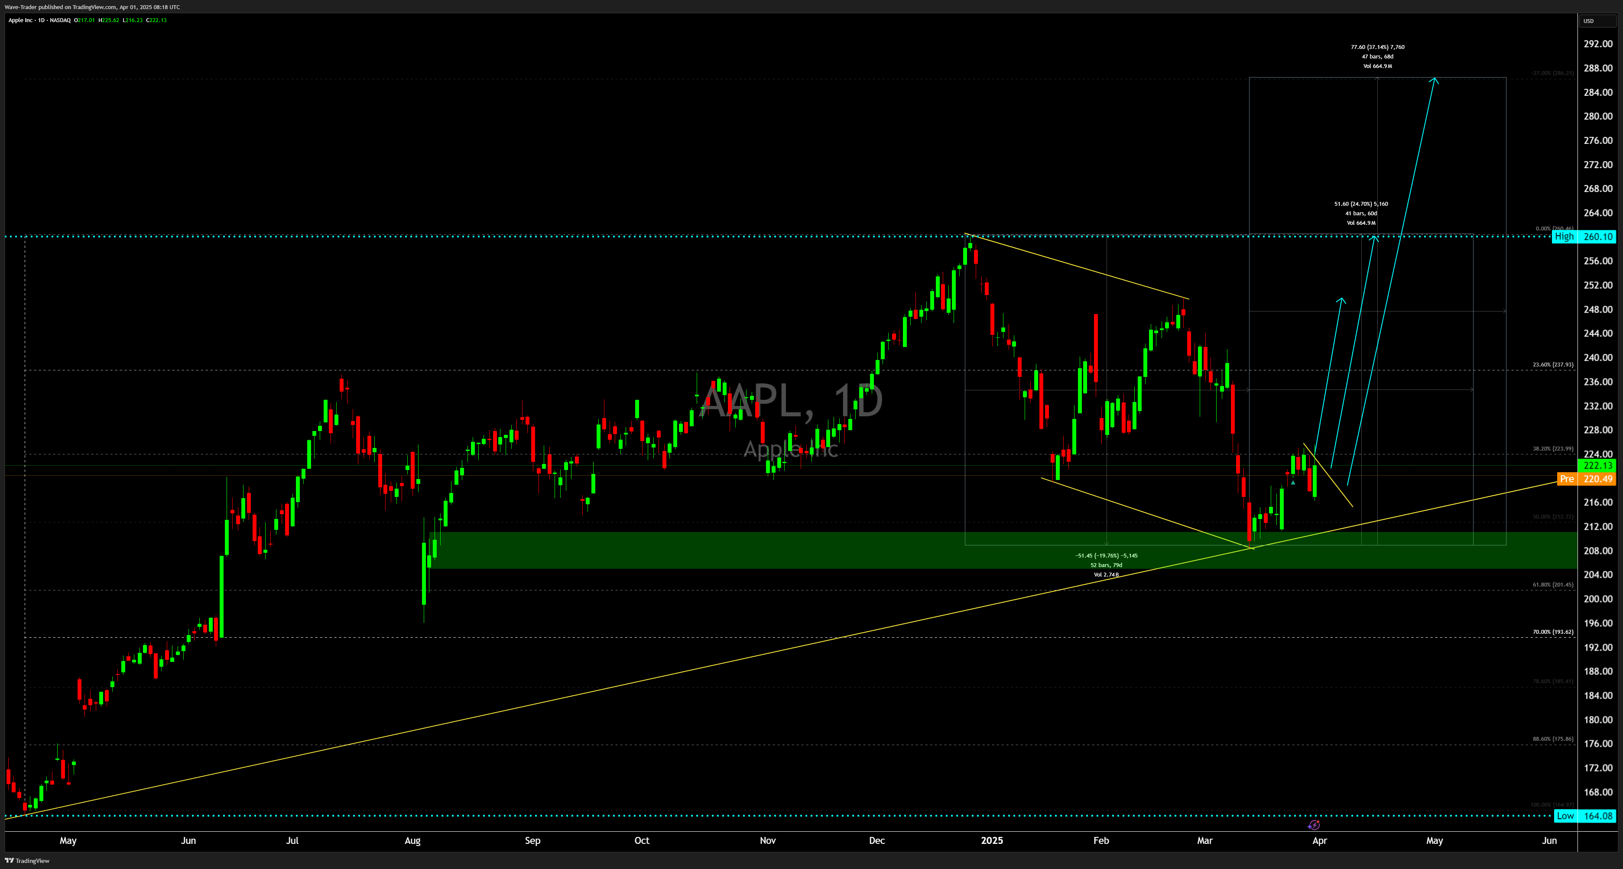
Task: Click the 200.00 tick on price axis
Action: click(x=1598, y=599)
